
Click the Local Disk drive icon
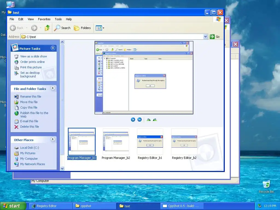coord(16,148)
